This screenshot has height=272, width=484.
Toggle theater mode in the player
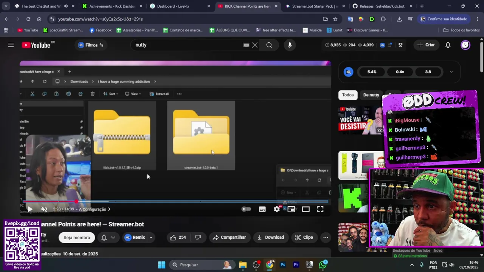[x=306, y=209]
